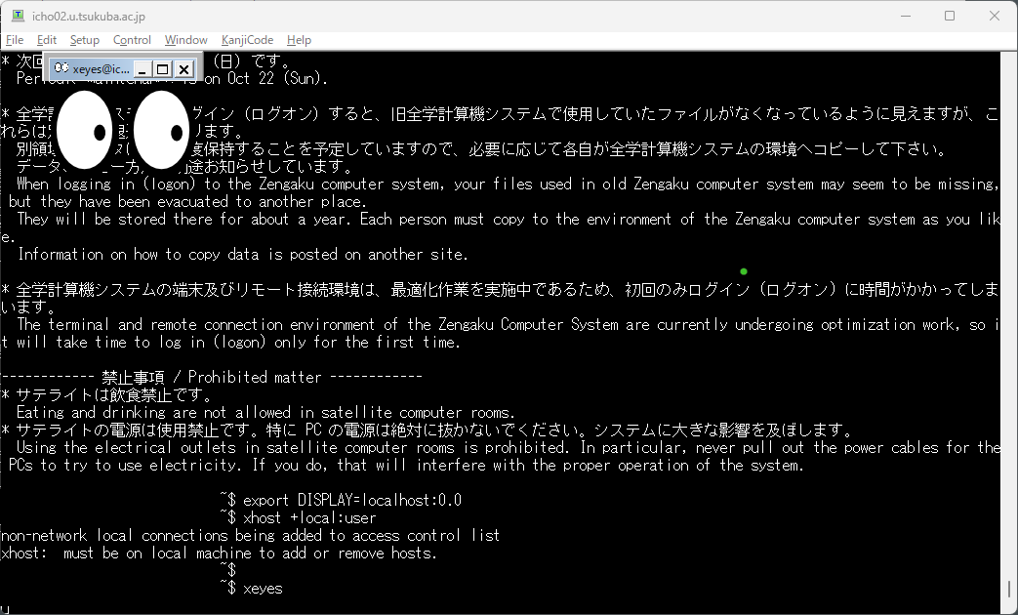Image resolution: width=1018 pixels, height=615 pixels.
Task: Click the right eye of xeyes
Action: pyautogui.click(x=162, y=130)
